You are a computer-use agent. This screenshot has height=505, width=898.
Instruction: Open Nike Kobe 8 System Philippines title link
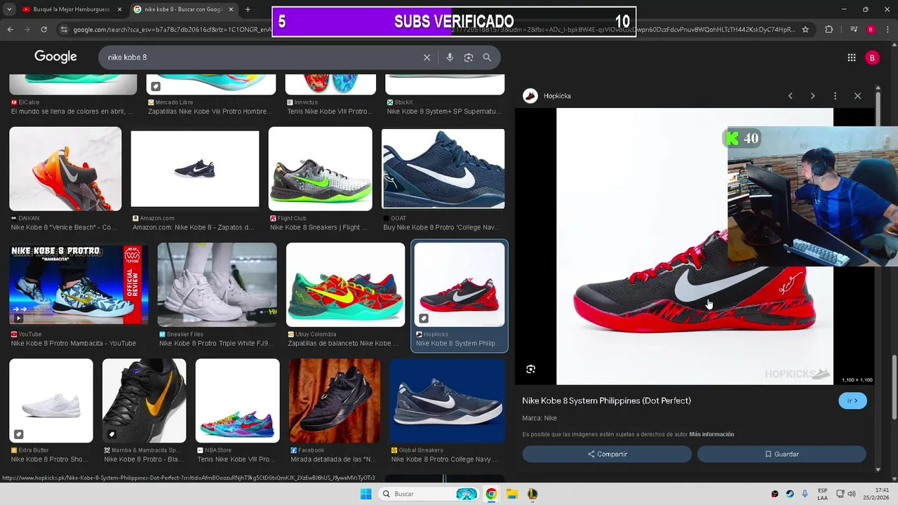click(x=606, y=400)
